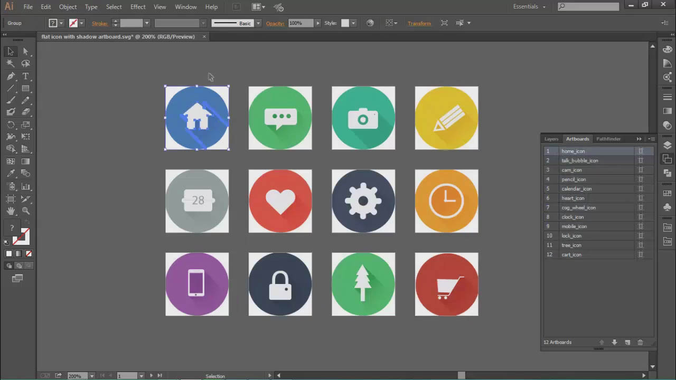Click the New Artboard icon
This screenshot has height=380, width=676.
pos(627,342)
